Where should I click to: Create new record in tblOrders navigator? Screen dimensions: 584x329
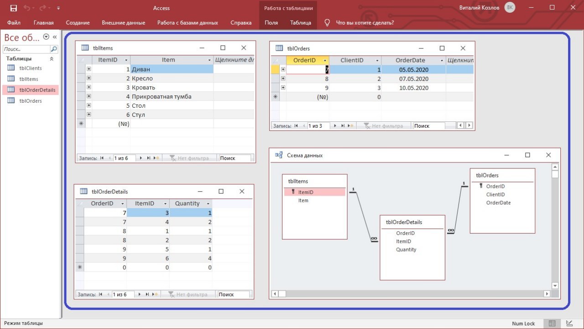[351, 125]
